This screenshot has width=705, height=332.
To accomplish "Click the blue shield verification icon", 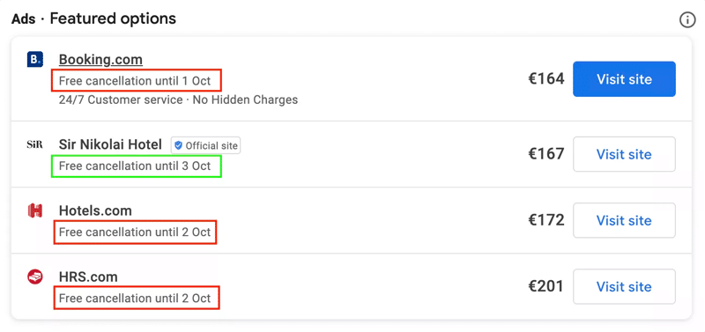I will pos(179,145).
